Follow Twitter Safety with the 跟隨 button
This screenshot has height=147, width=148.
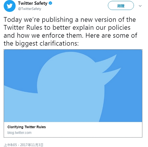tap(121, 6)
